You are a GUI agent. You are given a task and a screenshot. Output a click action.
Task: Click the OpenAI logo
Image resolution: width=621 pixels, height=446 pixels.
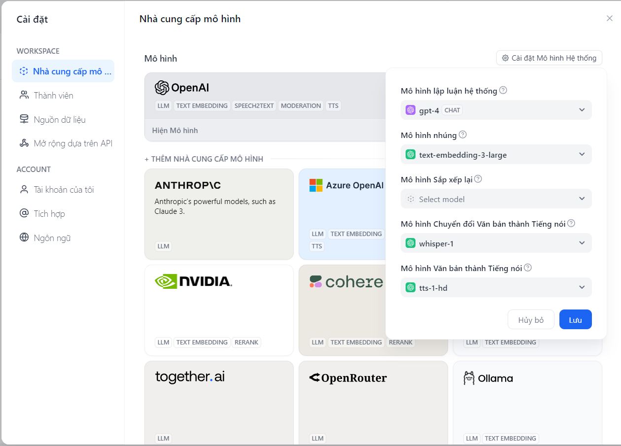tap(182, 88)
